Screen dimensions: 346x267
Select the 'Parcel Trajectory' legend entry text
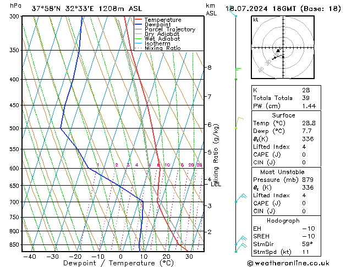pos(170,29)
